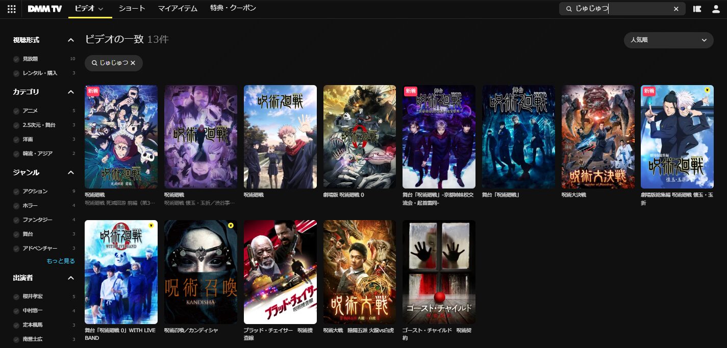Image resolution: width=727 pixels, height=348 pixels.
Task: Switch to the ショート tab
Action: tap(132, 9)
